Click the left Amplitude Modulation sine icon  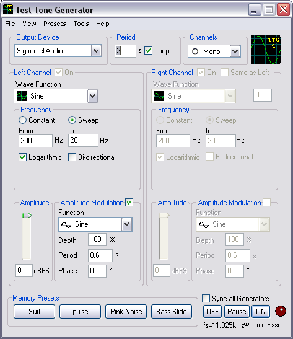coord(66,224)
